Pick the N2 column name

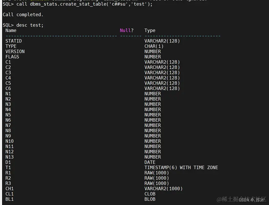point(8,99)
